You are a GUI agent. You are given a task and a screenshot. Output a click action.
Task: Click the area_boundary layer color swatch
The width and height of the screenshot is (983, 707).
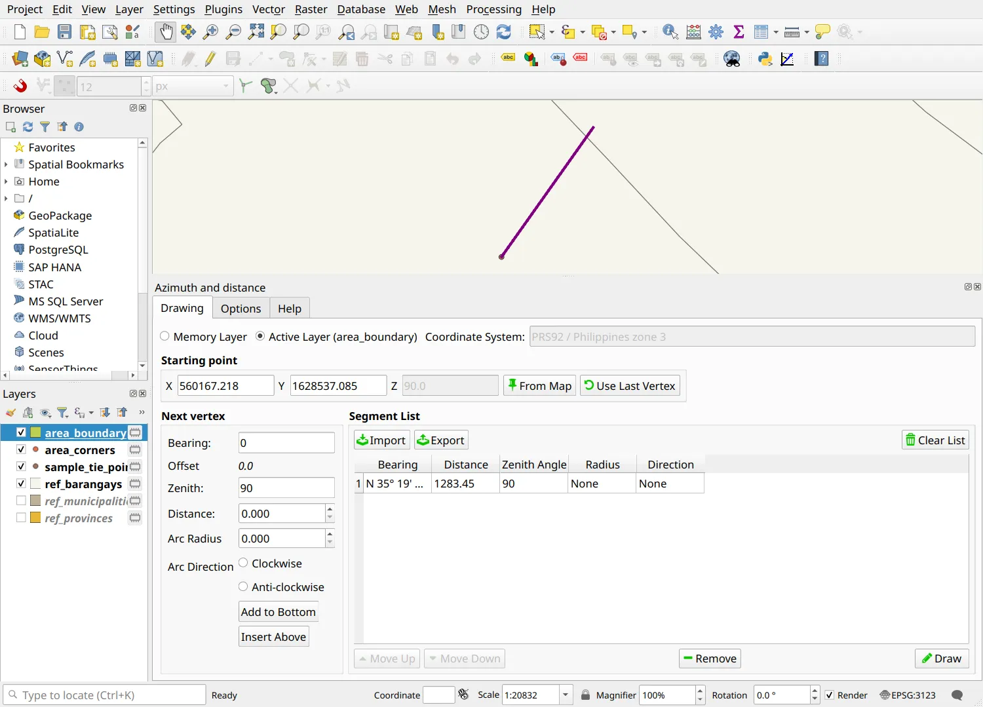click(x=35, y=432)
